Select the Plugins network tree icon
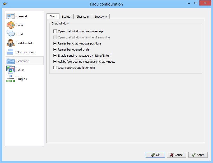213x163 pixels. click(x=11, y=79)
